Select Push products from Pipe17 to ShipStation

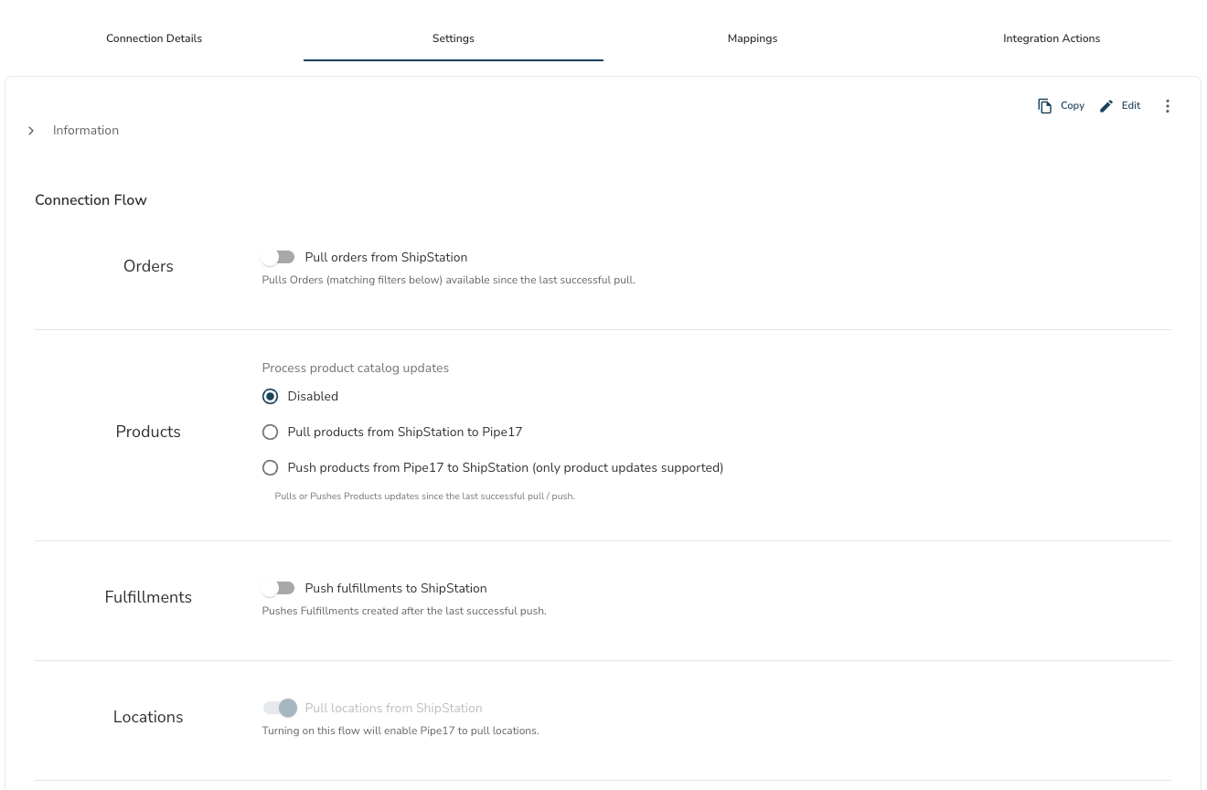270,468
